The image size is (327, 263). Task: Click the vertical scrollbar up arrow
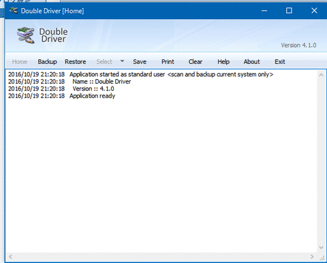pyautogui.click(x=321, y=75)
